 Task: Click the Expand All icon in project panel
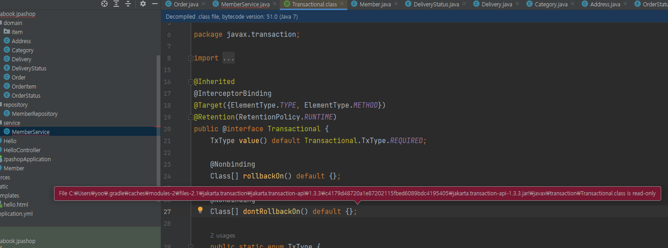click(x=116, y=4)
